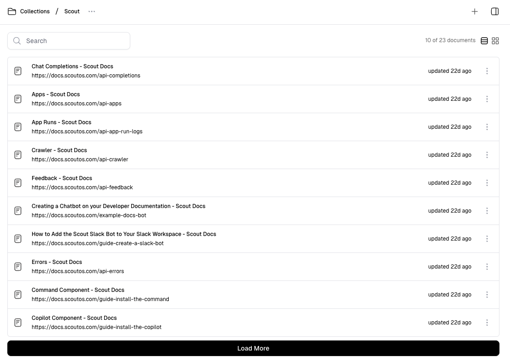
Task: Click the plus icon to add document
Action: (475, 11)
